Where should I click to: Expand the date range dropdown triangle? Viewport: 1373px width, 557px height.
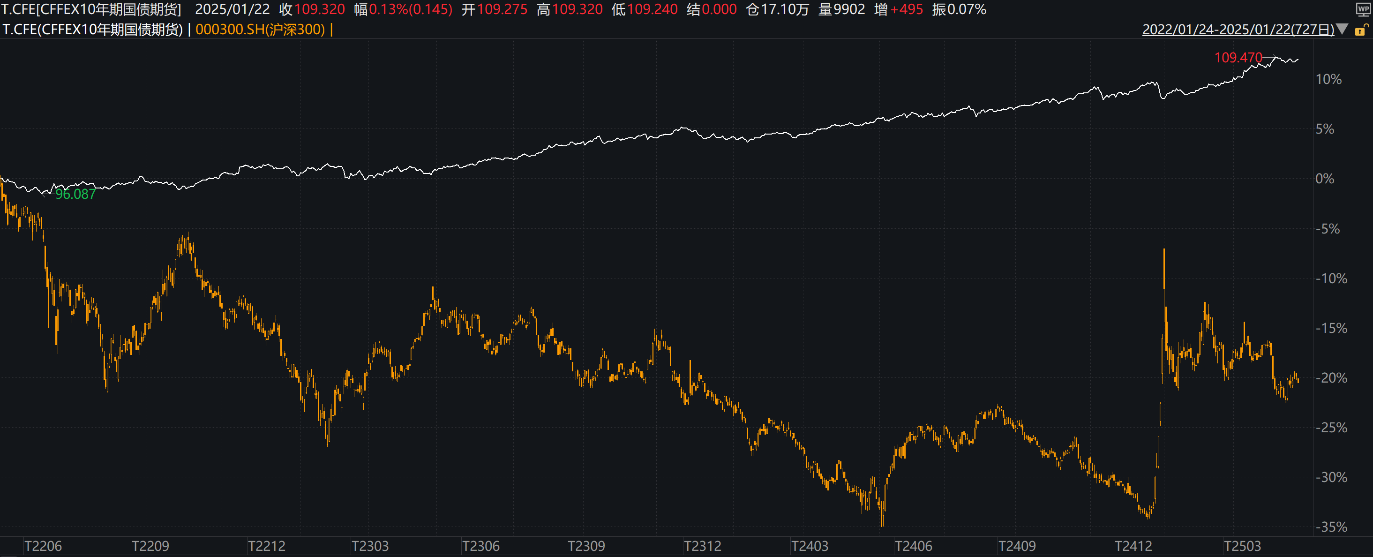pos(1342,30)
